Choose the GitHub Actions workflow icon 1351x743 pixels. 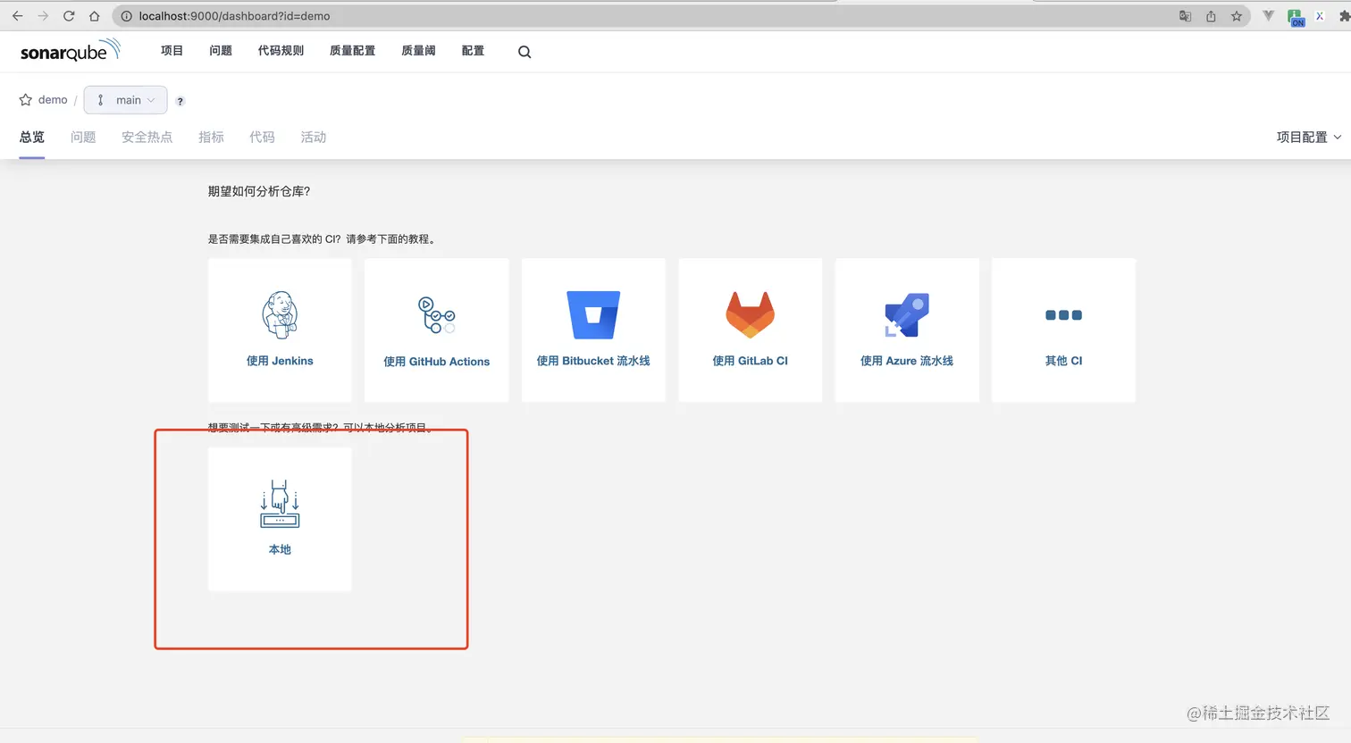pyautogui.click(x=437, y=315)
